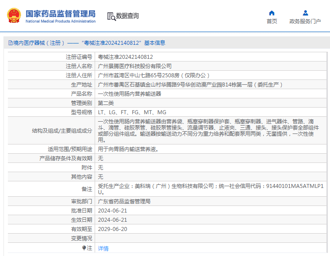Screen dimensions: 330x256
Task: Select model spec LT、LG、FT、FG、MT、MG
Action: (x=132, y=112)
